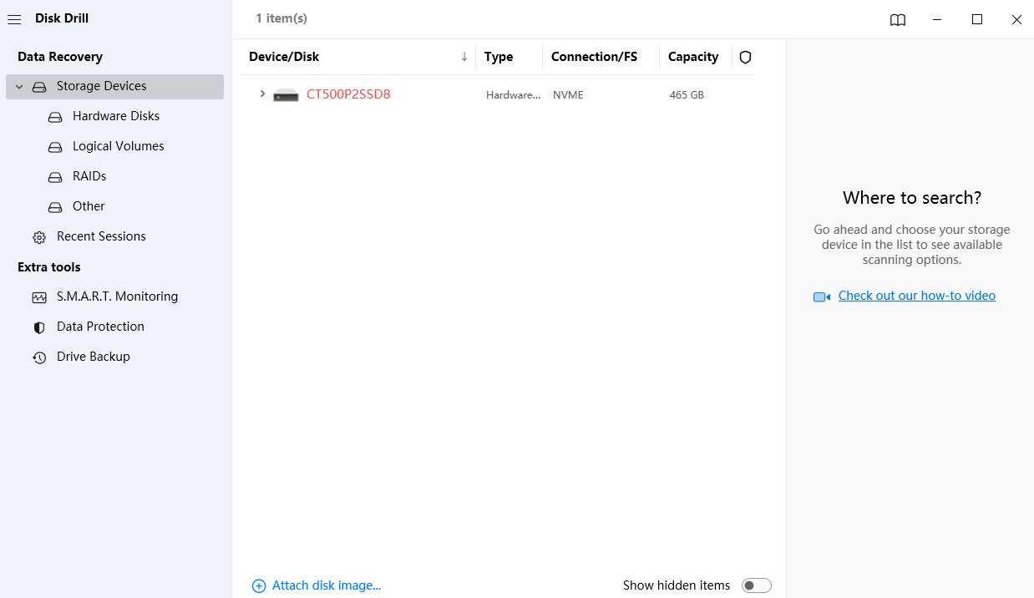Click the S.M.A.R.T. Monitoring icon

(x=39, y=297)
